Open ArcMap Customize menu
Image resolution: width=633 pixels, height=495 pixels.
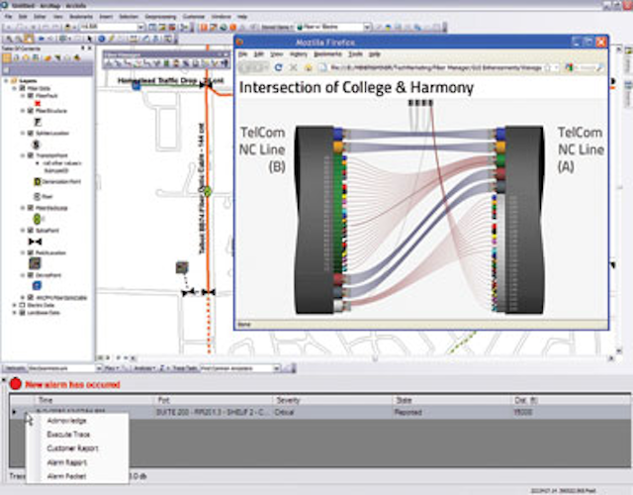tap(194, 17)
